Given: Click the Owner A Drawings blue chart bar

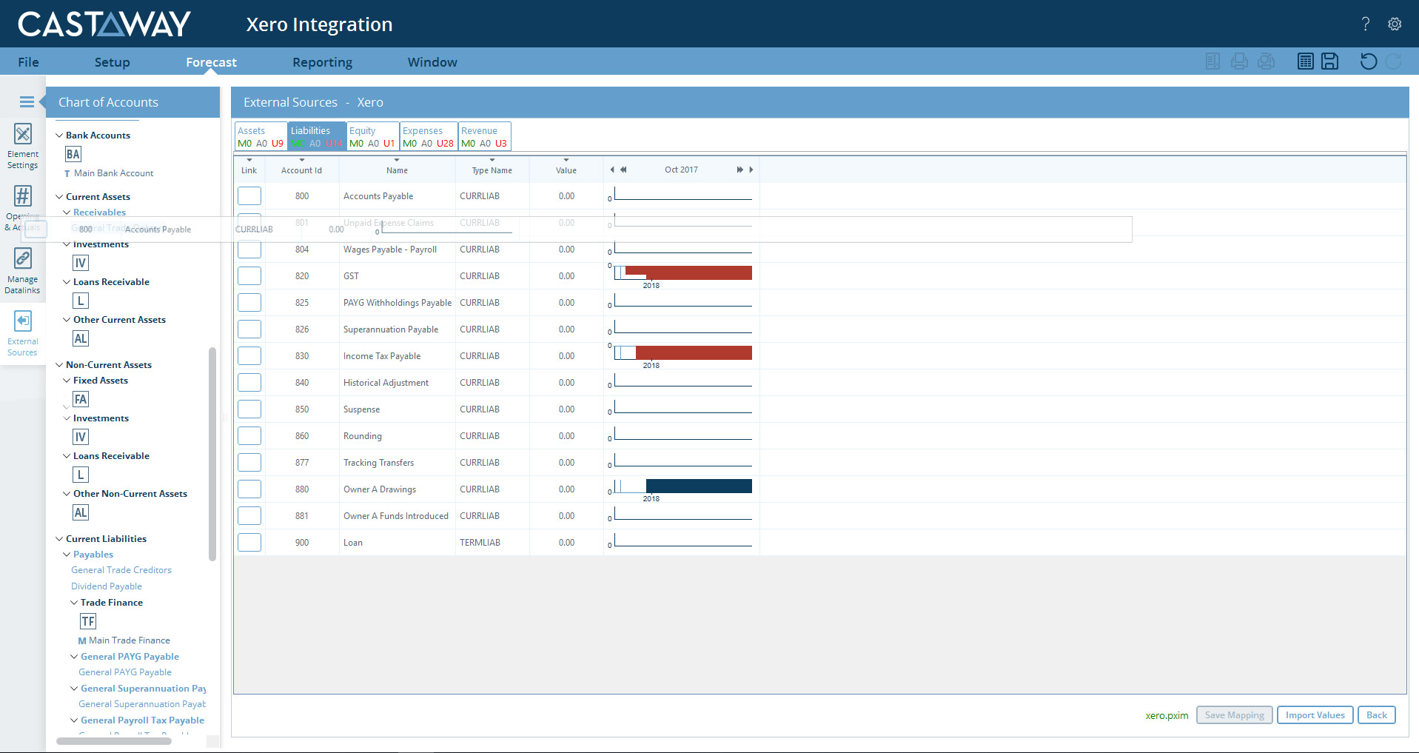Looking at the screenshot, I should click(699, 486).
